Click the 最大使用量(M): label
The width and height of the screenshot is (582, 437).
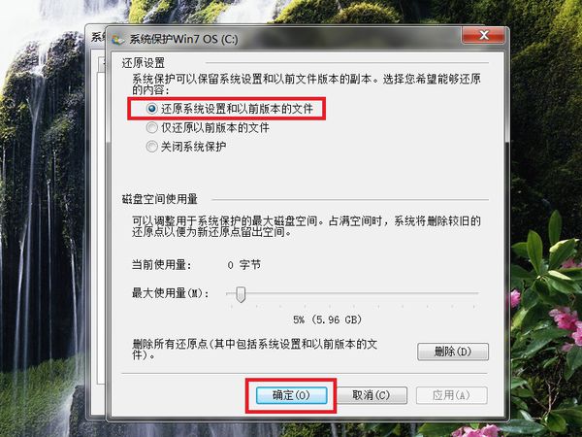click(x=171, y=293)
